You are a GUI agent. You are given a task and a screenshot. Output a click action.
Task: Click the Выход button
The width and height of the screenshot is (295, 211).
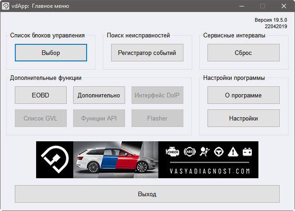pyautogui.click(x=147, y=194)
